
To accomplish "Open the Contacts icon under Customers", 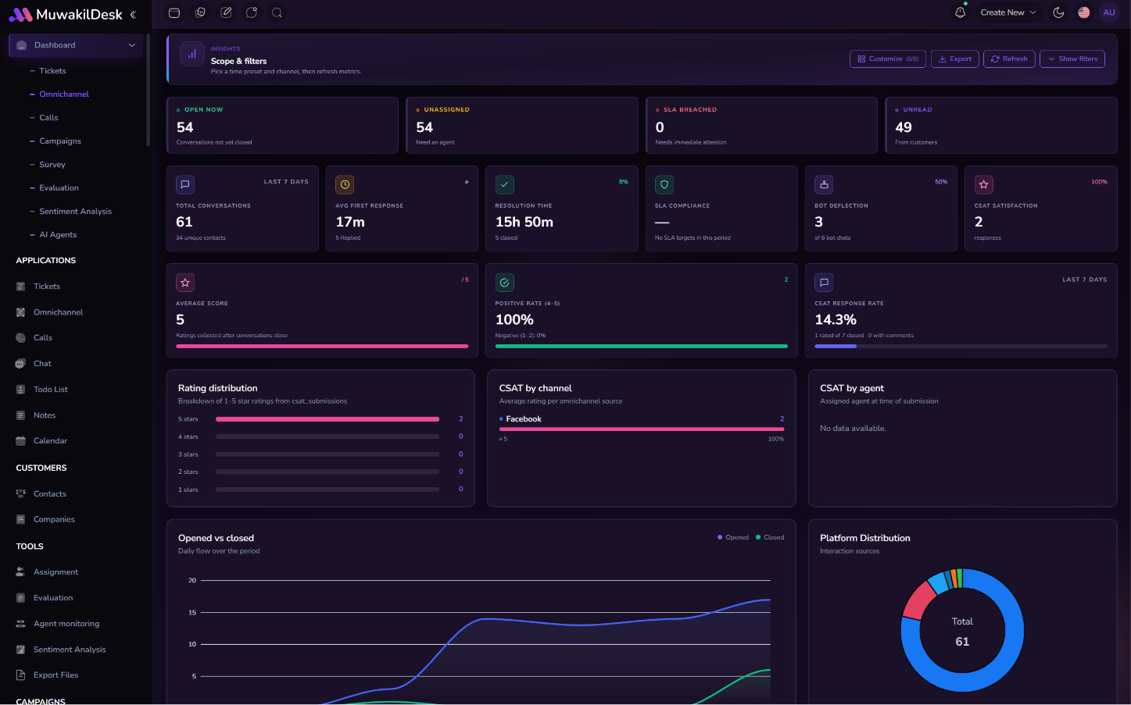I will [x=21, y=494].
